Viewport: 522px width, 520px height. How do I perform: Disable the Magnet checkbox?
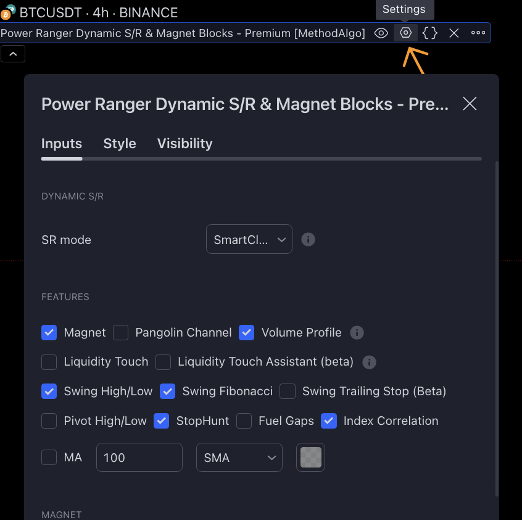[x=49, y=333]
